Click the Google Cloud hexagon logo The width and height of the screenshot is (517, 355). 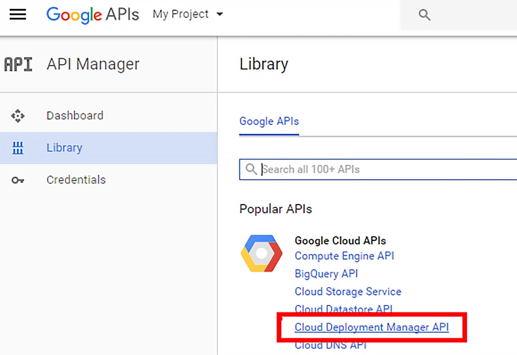[262, 254]
